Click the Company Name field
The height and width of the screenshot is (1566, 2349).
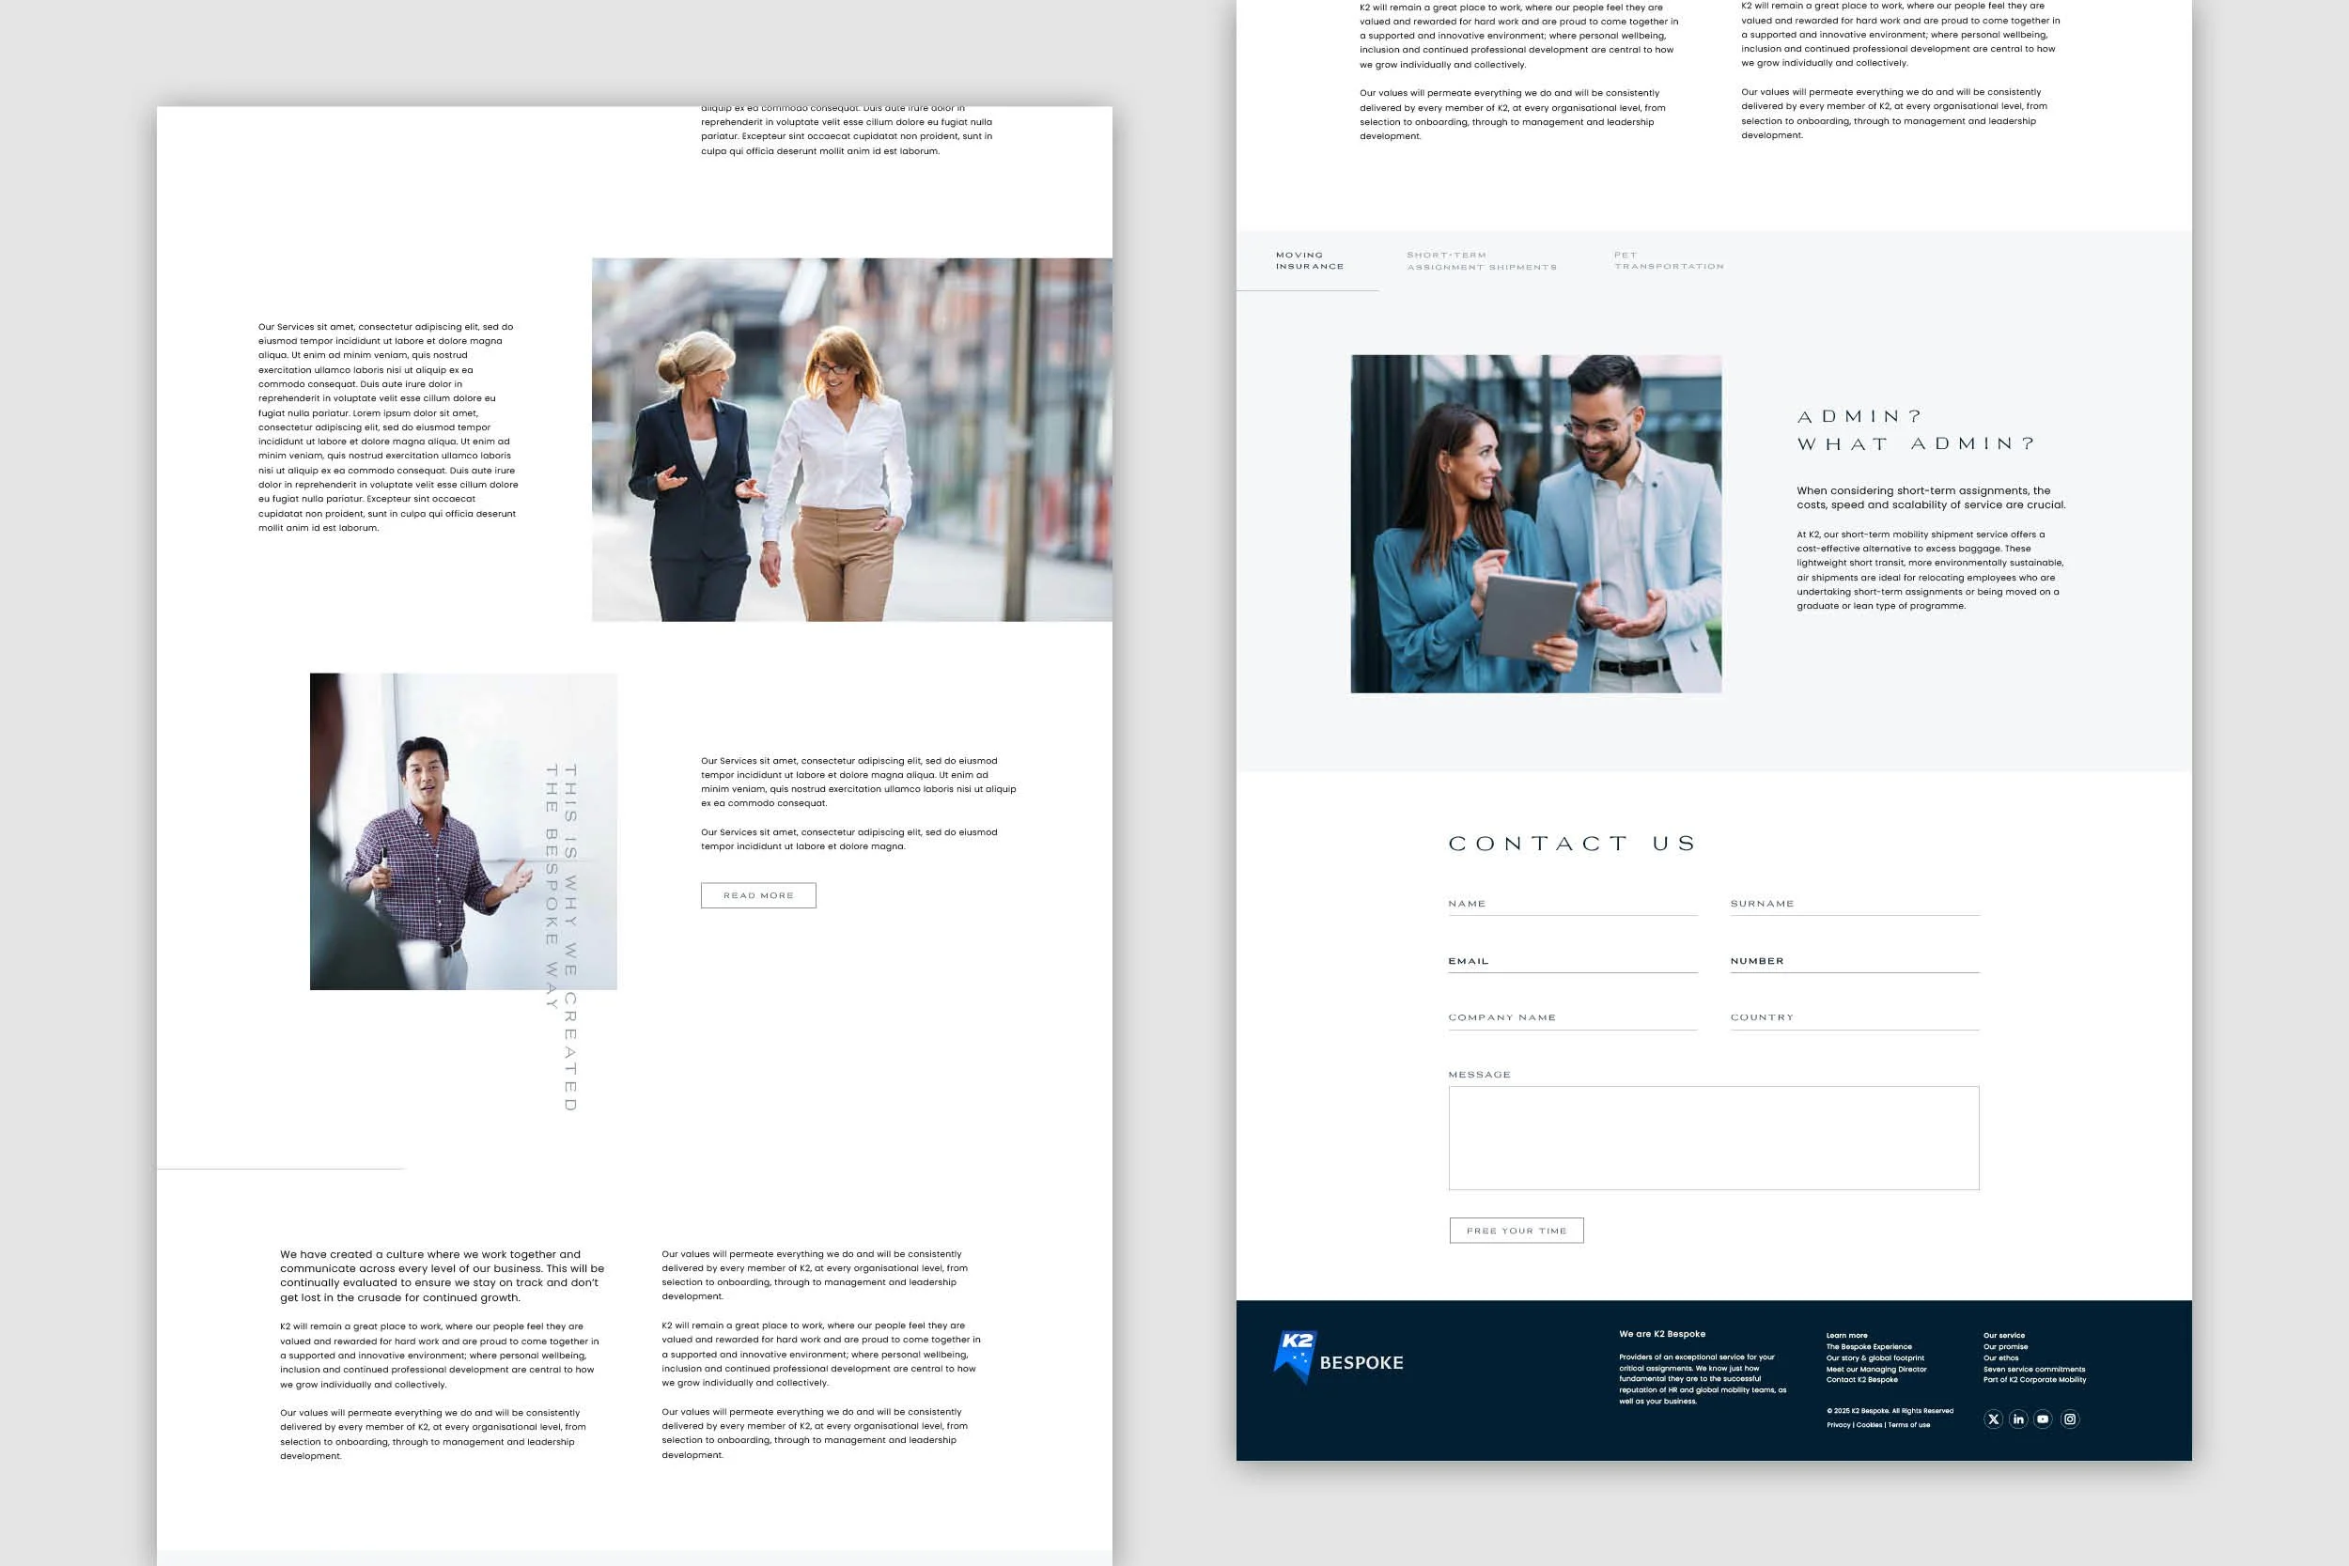[x=1572, y=1018]
